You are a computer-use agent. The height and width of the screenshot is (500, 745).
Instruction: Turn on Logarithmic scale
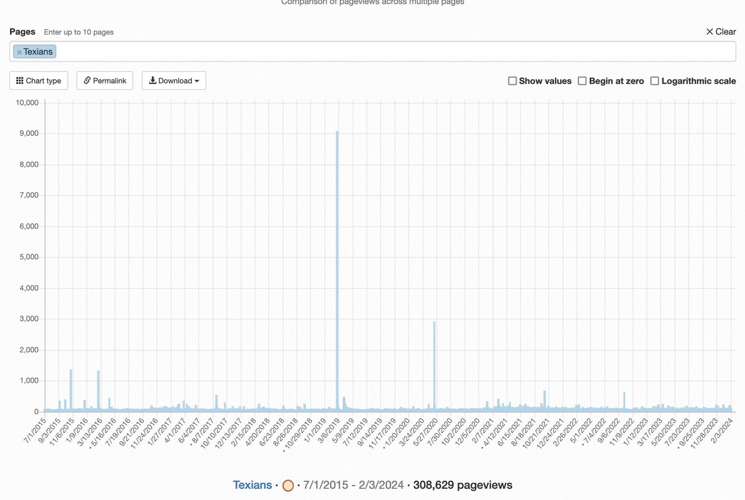point(655,81)
